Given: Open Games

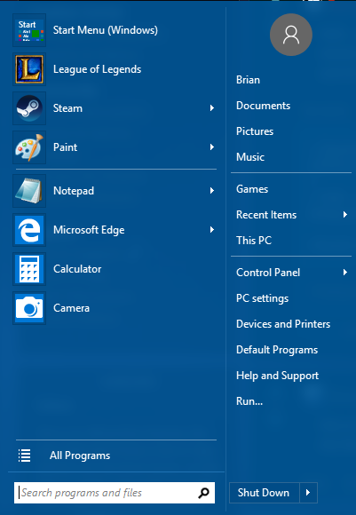Looking at the screenshot, I should coord(252,189).
